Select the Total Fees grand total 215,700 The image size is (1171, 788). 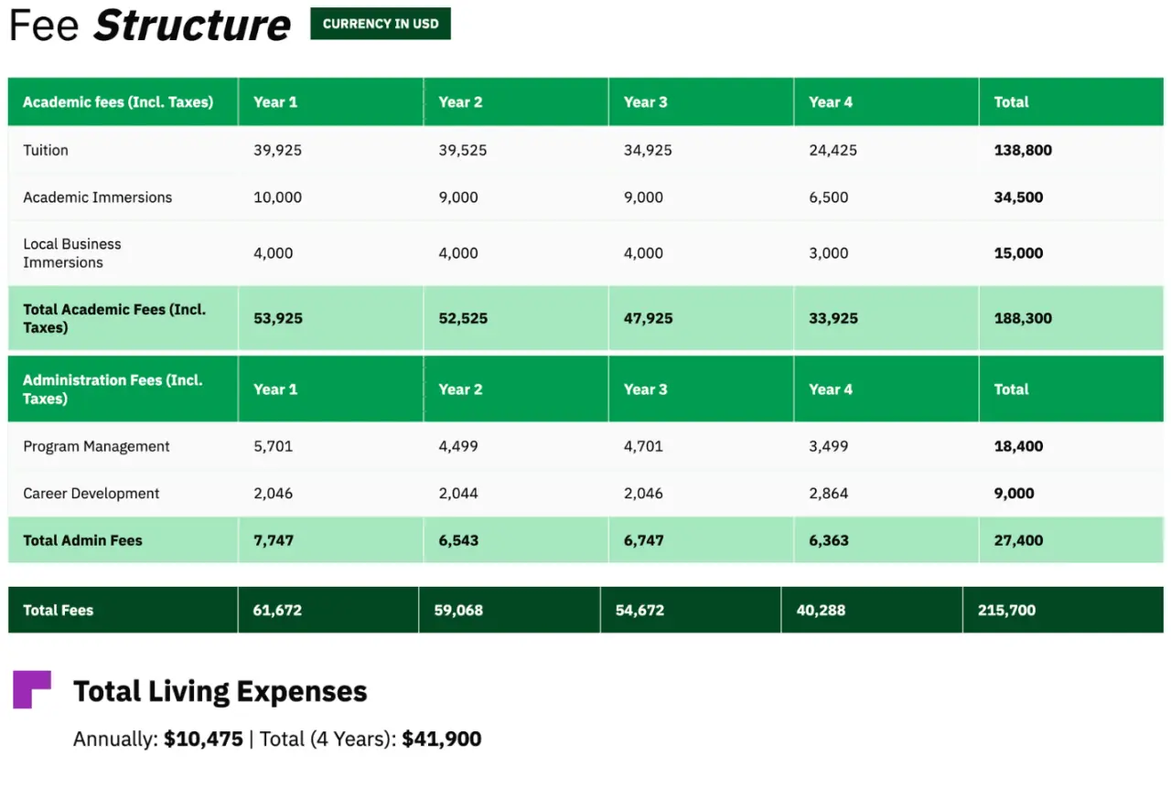tap(1006, 610)
